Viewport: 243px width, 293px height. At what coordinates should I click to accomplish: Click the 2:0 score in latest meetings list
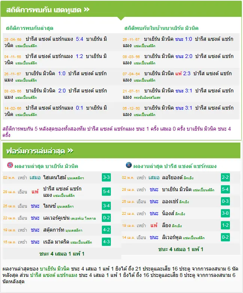pos(62,91)
